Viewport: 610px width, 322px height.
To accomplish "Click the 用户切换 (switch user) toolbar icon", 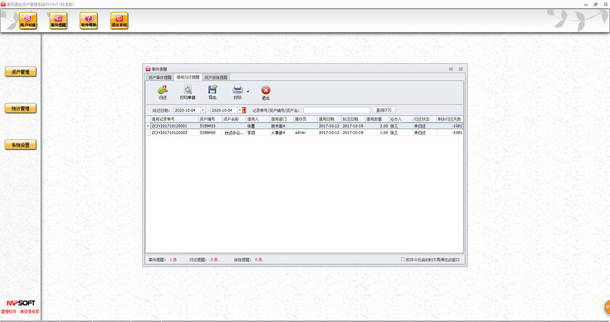I will (28, 22).
